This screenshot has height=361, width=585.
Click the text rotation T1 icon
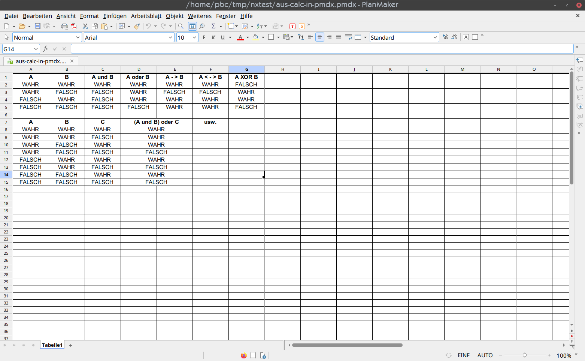[x=301, y=37]
